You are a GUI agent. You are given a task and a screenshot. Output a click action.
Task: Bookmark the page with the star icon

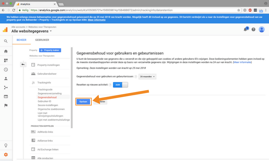239,10
